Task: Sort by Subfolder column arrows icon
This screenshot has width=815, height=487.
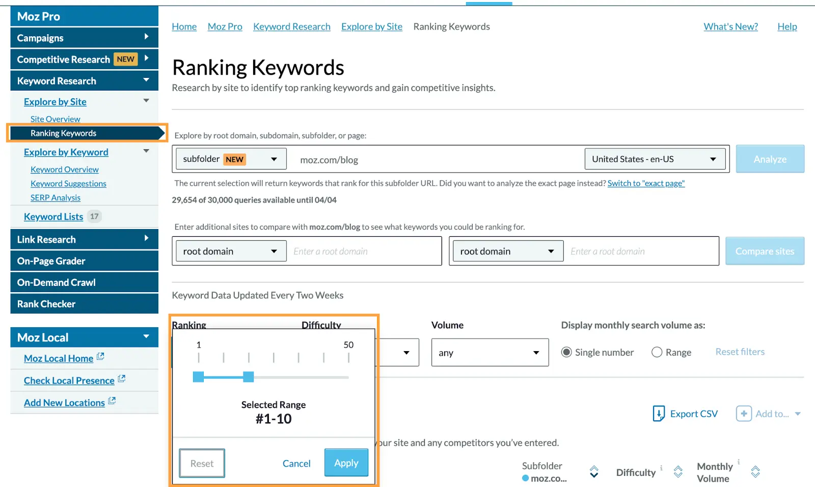Action: tap(594, 472)
